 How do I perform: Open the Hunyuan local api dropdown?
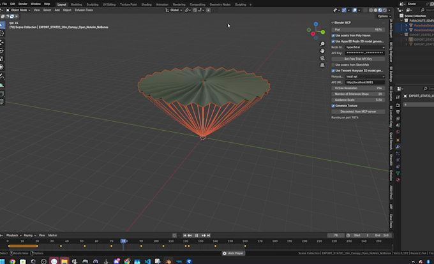point(365,77)
